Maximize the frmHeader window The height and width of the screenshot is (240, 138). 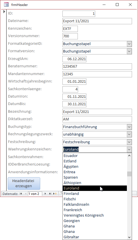point(117,5)
